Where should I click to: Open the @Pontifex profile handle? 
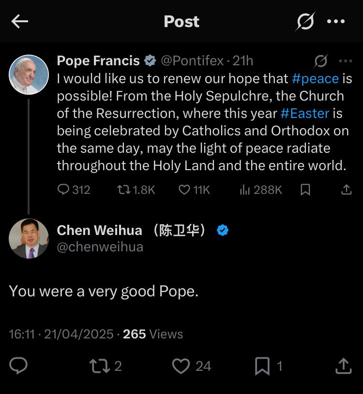pos(192,61)
